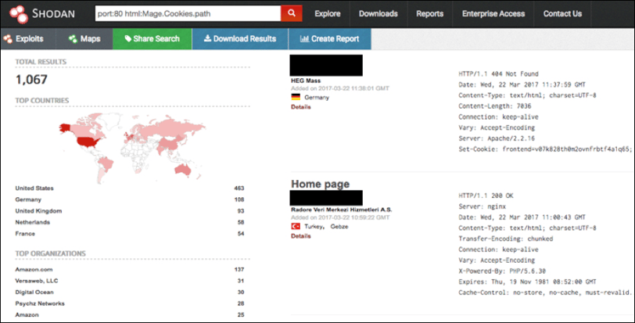This screenshot has height=323, width=635.
Task: Filter results by Amazon.com organization
Action: pyautogui.click(x=34, y=269)
